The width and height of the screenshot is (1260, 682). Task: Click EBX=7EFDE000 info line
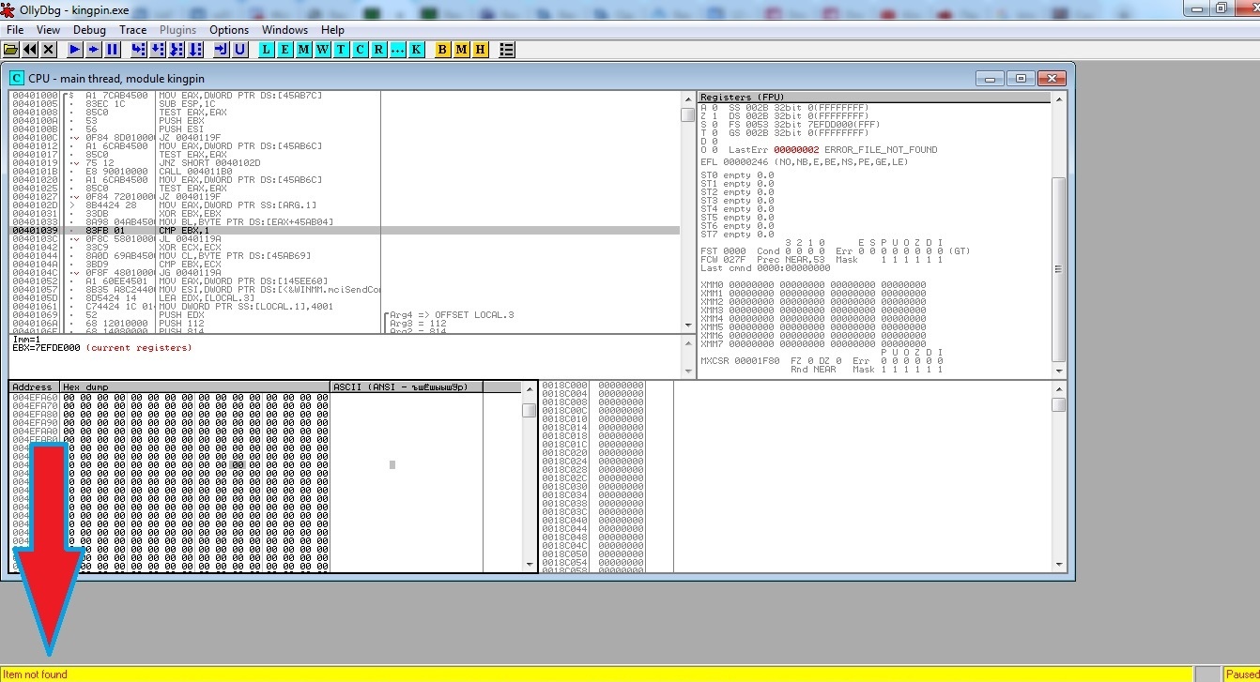[101, 347]
